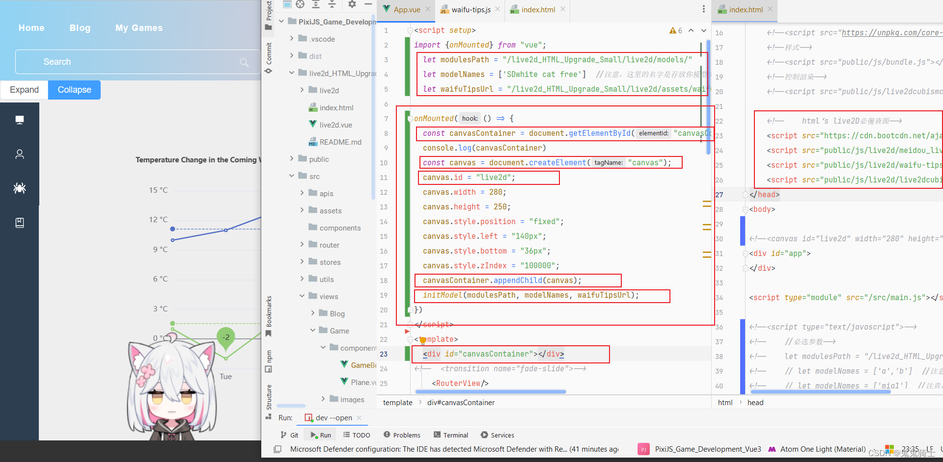Open the Project tool window stripe
This screenshot has width=943, height=462.
tap(269, 16)
